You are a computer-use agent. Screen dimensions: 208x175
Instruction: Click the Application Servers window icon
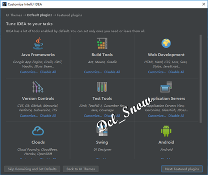(x=166, y=87)
